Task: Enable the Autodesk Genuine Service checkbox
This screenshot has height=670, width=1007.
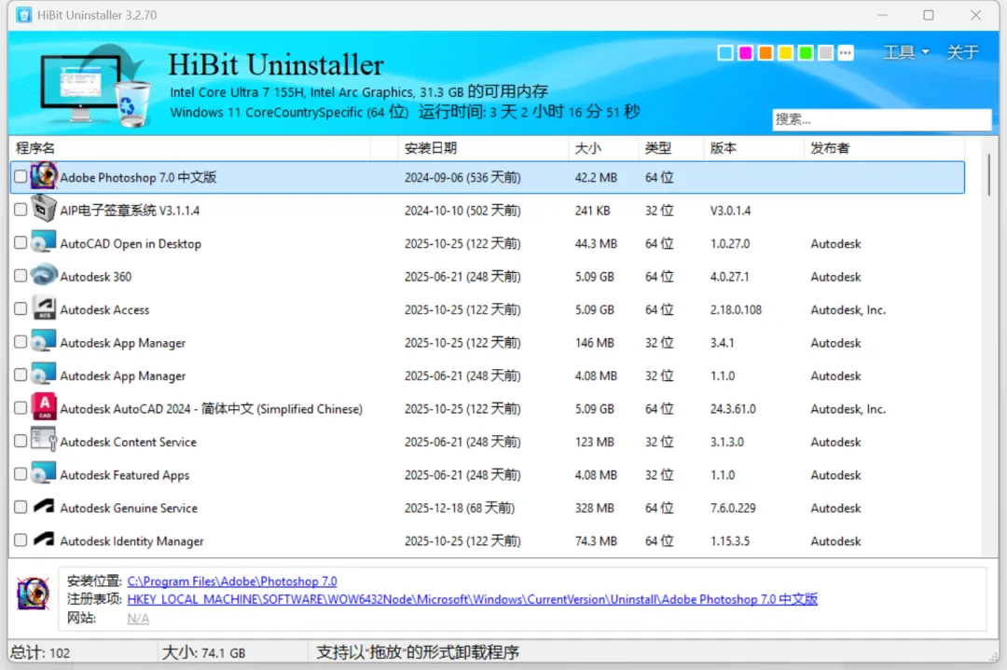Action: [x=21, y=507]
